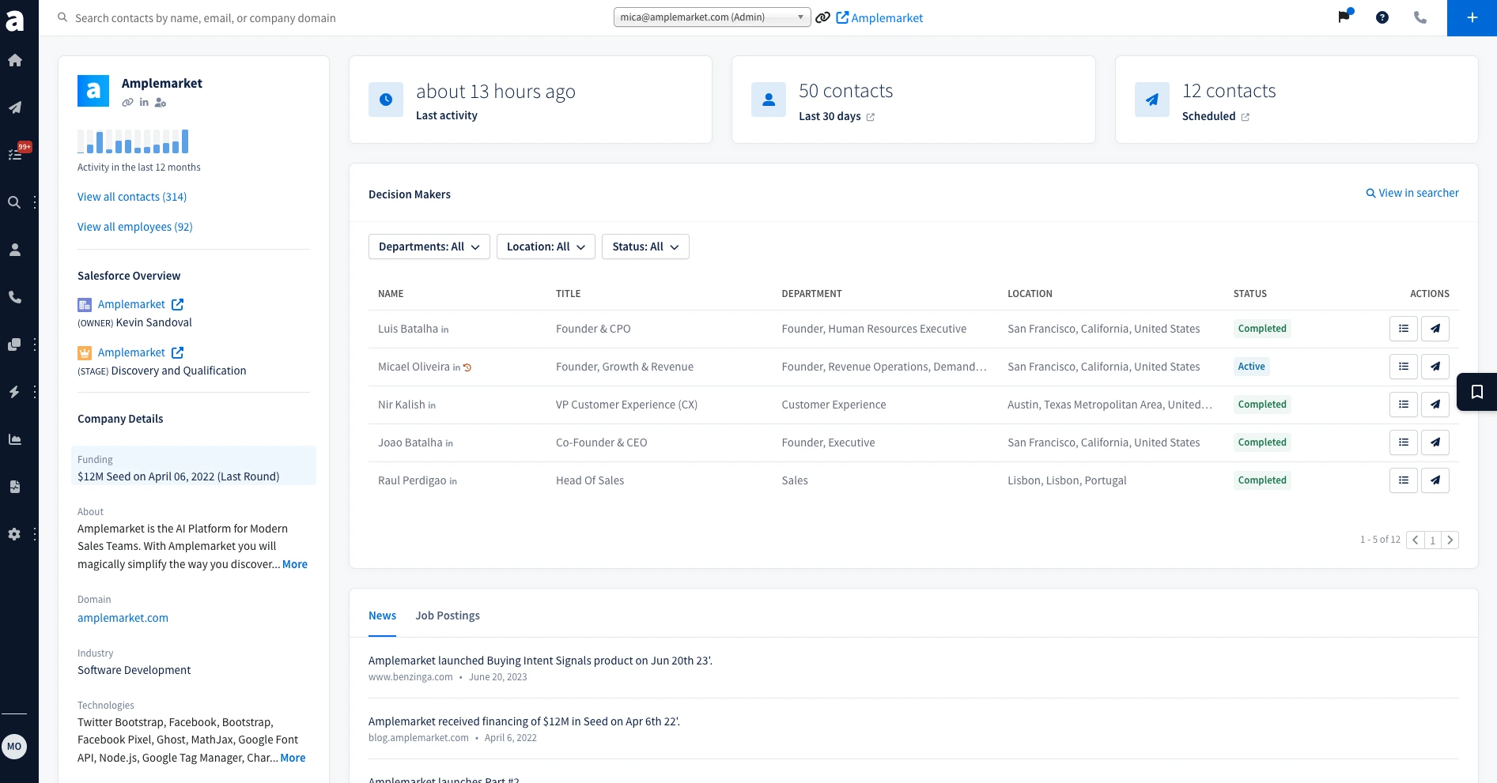Open the tasks list with 99+ badge

pos(15,154)
